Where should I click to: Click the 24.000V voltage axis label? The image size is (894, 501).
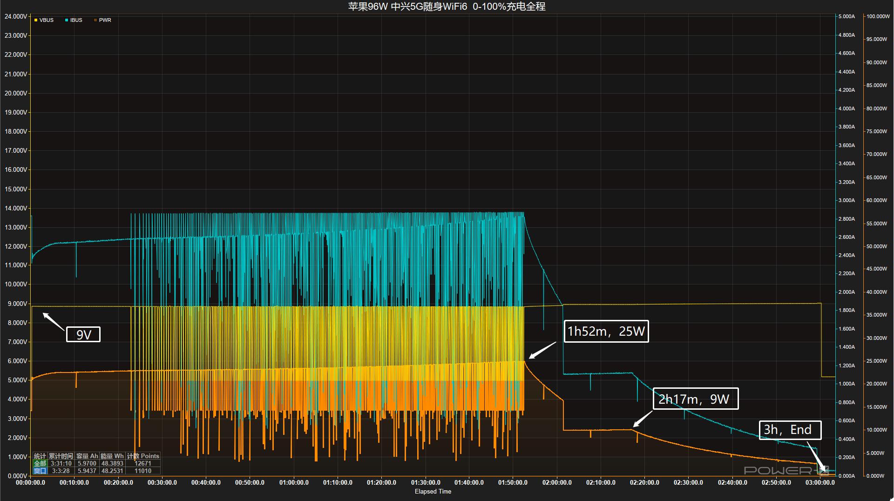pos(15,16)
